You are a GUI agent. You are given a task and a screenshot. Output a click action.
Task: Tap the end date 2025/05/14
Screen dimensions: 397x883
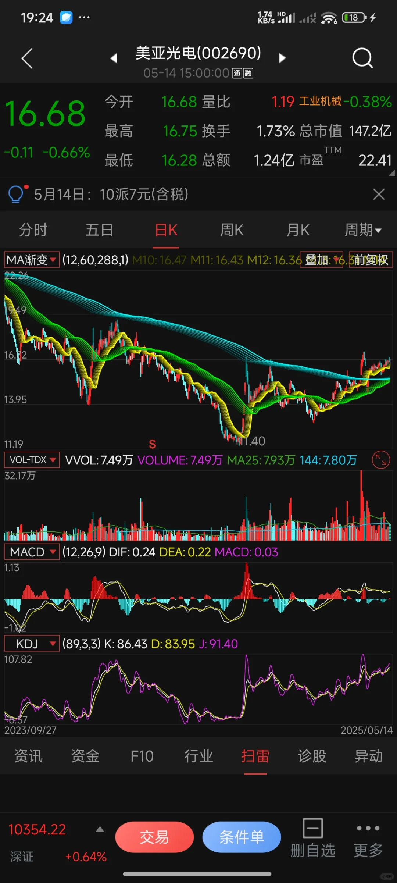click(x=366, y=730)
